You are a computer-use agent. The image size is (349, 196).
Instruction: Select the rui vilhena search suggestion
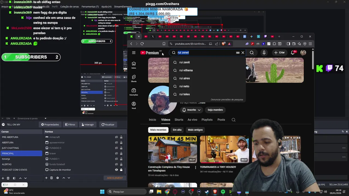tap(207, 70)
